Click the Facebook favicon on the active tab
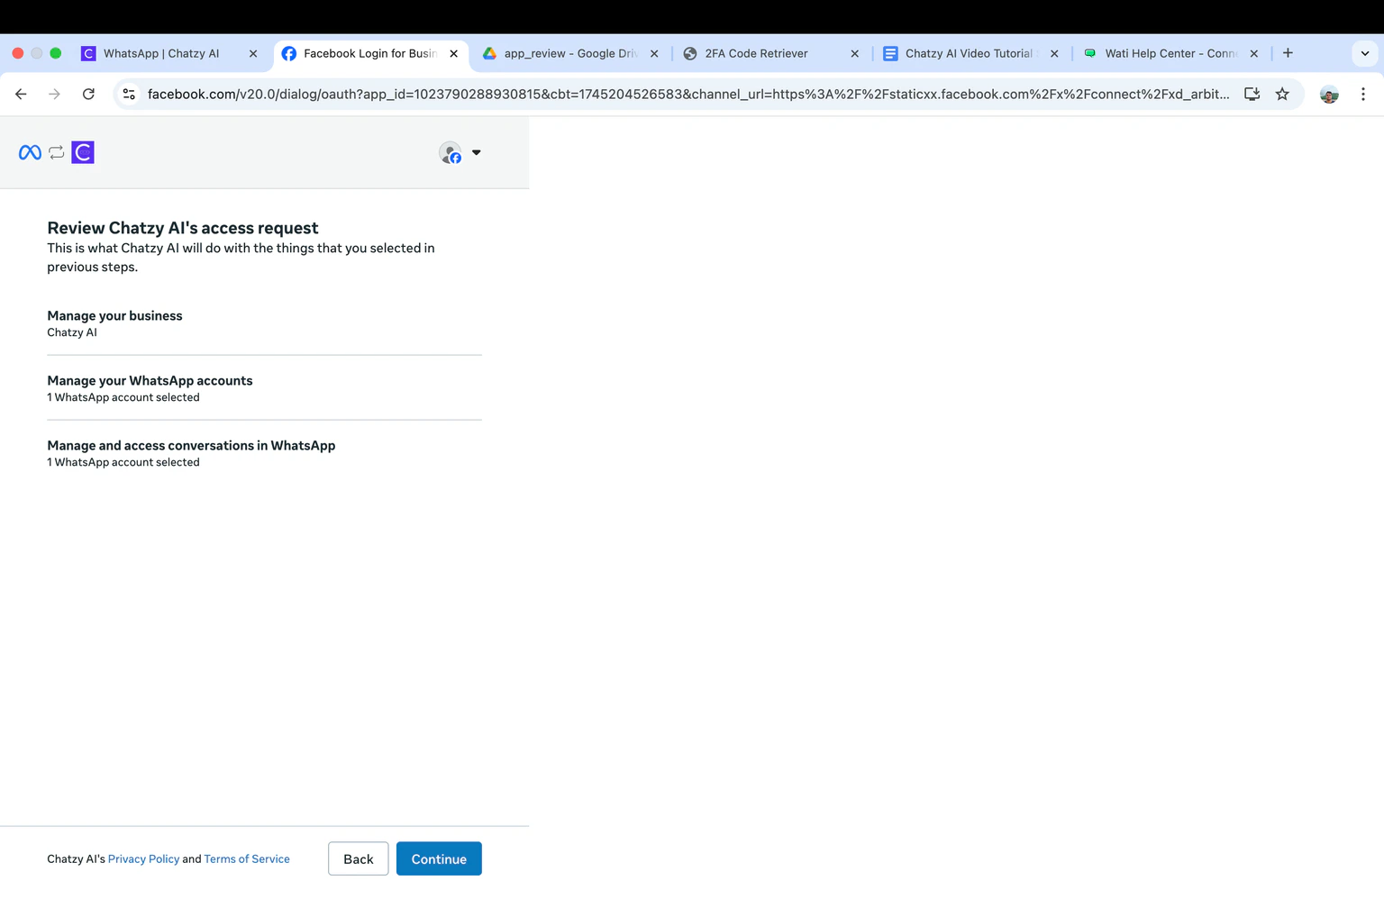 click(289, 53)
